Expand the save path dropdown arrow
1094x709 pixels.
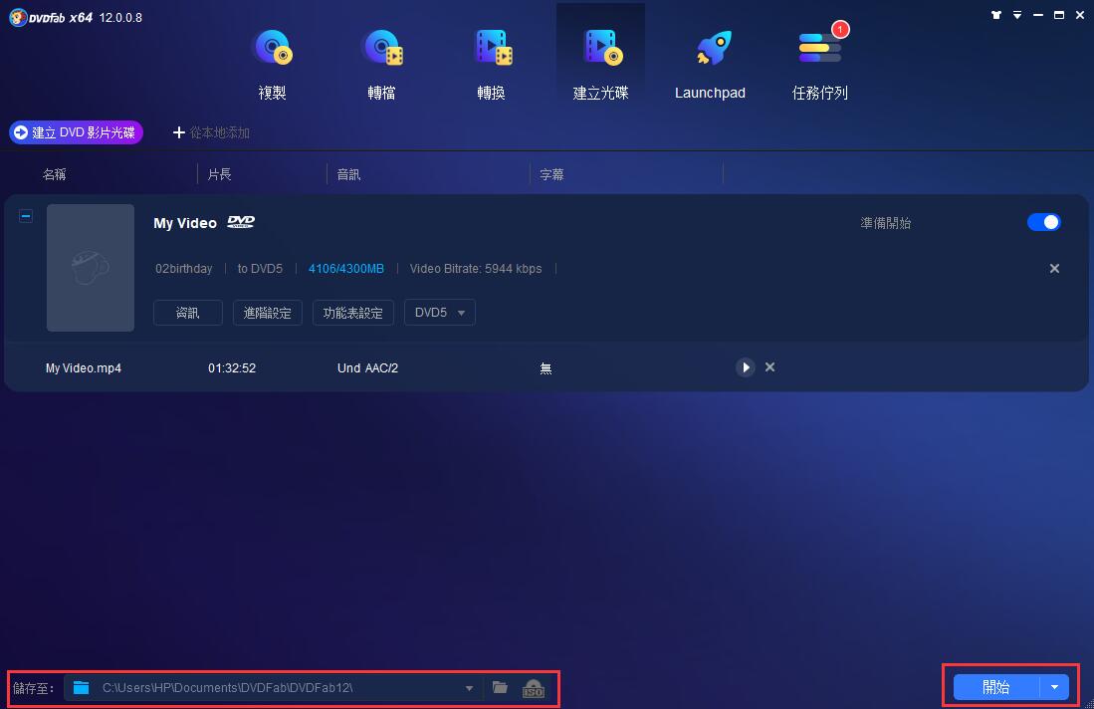(470, 689)
